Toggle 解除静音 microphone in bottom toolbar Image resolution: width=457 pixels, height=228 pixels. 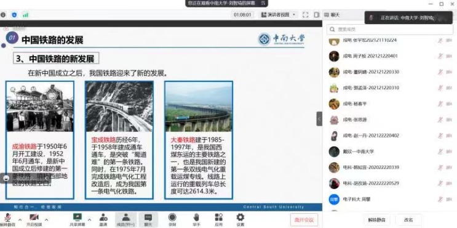click(x=7, y=219)
